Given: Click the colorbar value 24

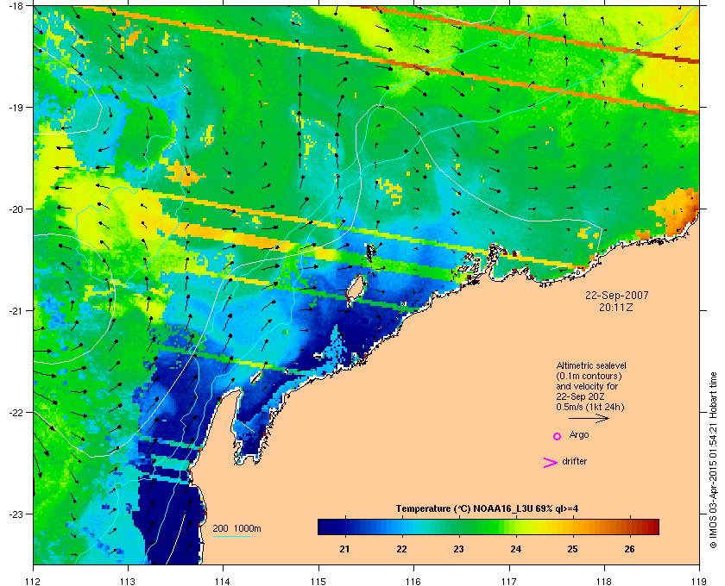Looking at the screenshot, I should (515, 549).
